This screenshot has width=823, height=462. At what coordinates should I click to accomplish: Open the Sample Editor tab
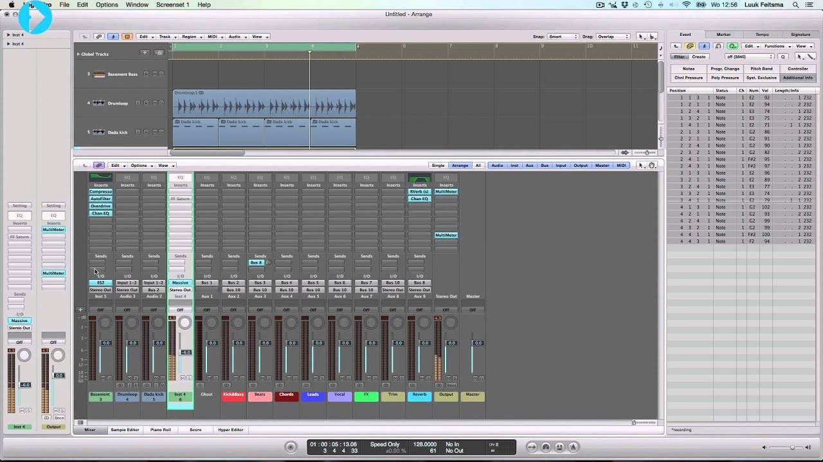pyautogui.click(x=125, y=430)
